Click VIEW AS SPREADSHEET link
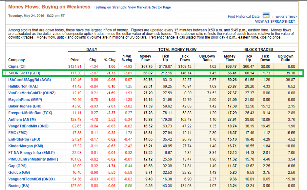Viewport: 307px width, 190px height. pos(275,21)
